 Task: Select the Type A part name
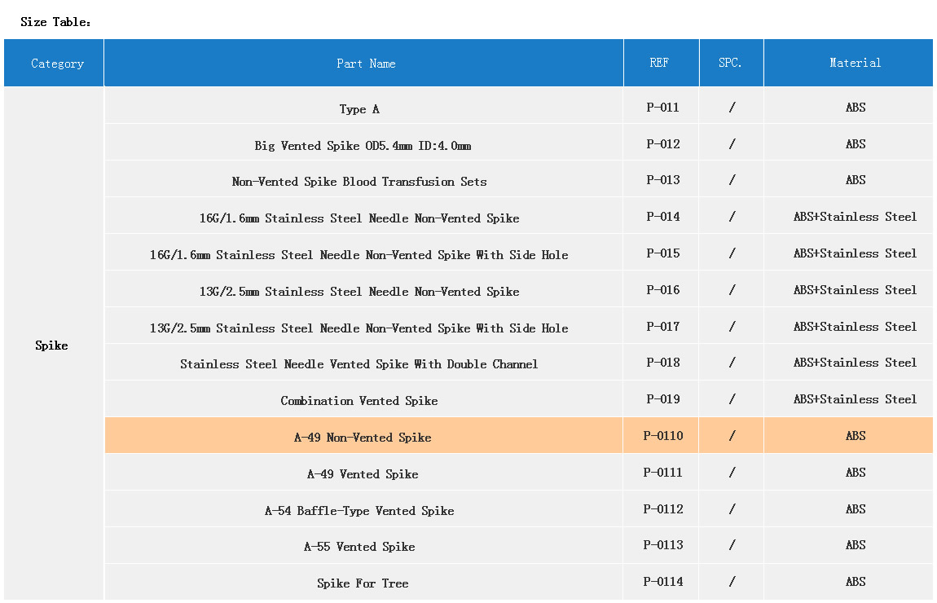[359, 109]
